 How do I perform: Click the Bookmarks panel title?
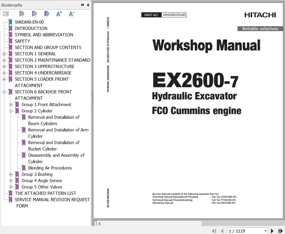pos(12,5)
